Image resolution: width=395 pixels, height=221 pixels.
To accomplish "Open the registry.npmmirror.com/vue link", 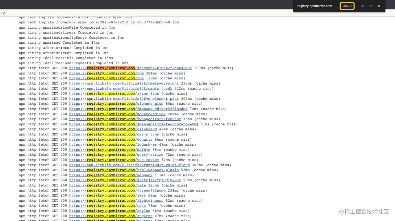I will coord(106,78).
